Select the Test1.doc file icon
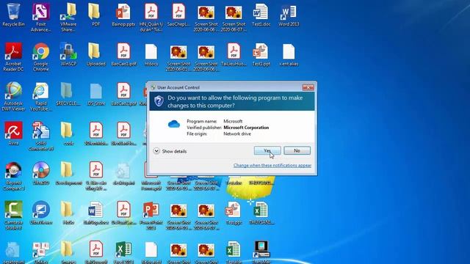This screenshot has height=264, width=470. coord(261,15)
